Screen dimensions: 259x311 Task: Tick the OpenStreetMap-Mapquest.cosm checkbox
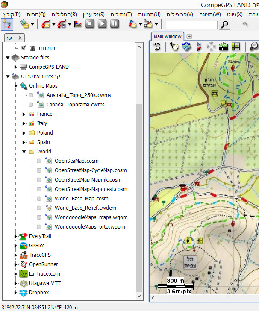point(39,189)
